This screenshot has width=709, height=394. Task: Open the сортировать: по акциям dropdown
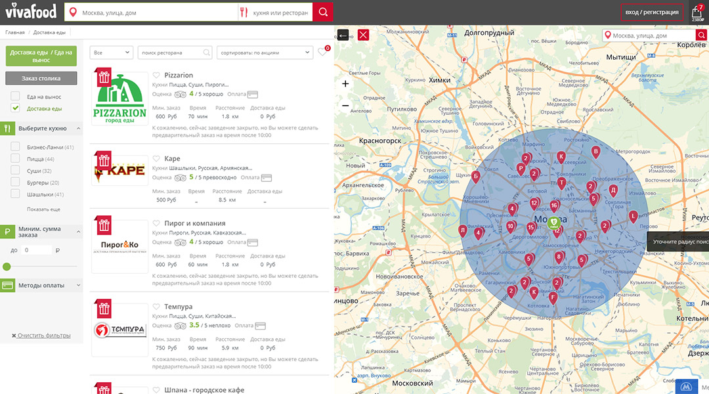click(265, 53)
